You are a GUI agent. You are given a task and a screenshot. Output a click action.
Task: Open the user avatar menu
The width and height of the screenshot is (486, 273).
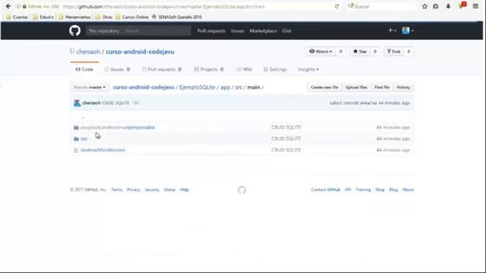pyautogui.click(x=408, y=30)
